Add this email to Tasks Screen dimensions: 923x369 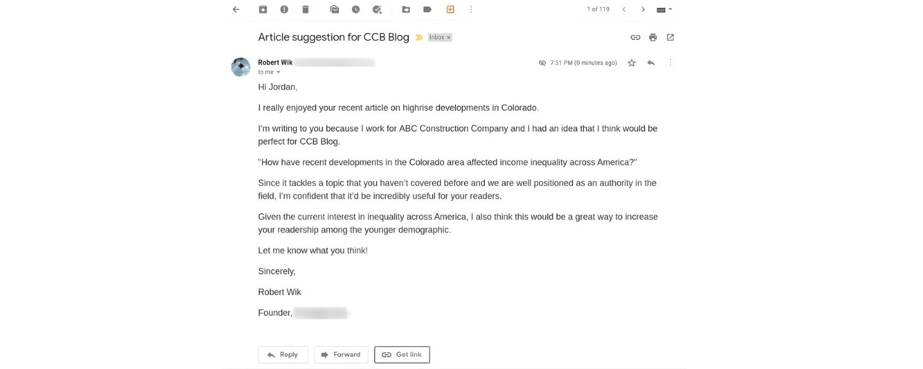click(x=377, y=9)
